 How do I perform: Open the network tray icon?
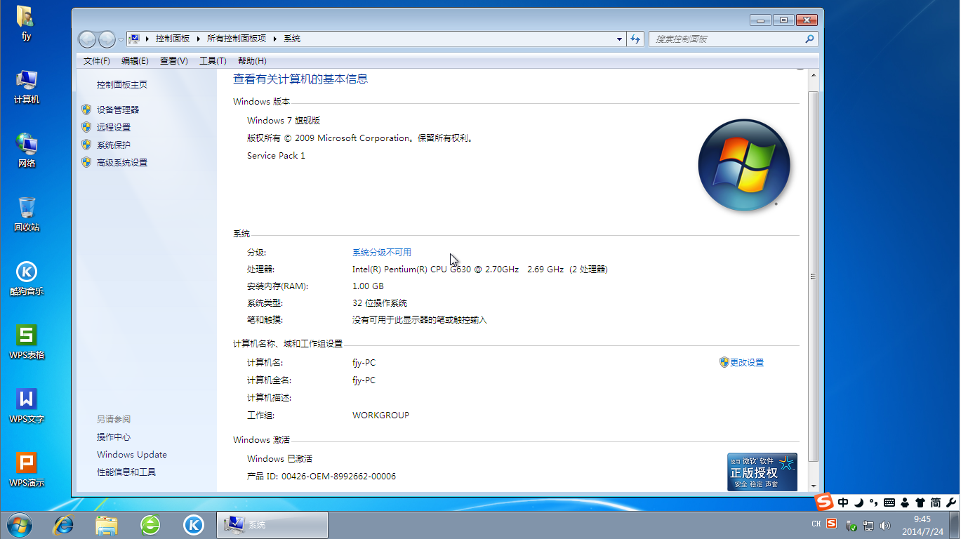(868, 525)
